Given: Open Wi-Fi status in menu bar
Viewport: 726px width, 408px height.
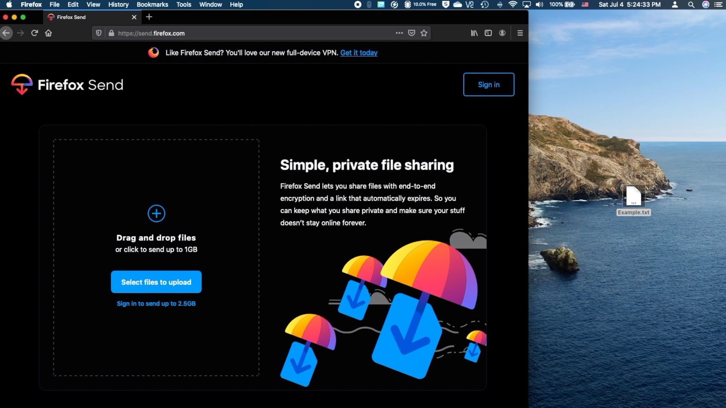Looking at the screenshot, I should tap(513, 5).
